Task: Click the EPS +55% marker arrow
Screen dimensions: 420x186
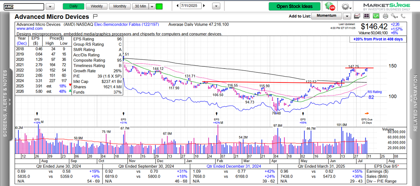Action: [303, 114]
